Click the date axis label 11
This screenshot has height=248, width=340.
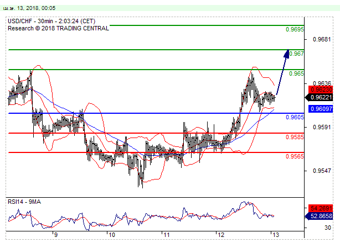click(x=166, y=235)
